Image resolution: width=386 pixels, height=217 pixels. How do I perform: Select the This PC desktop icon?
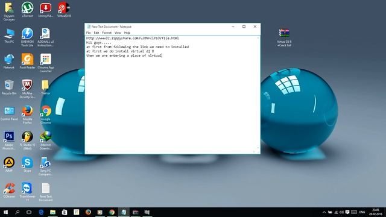pyautogui.click(x=9, y=36)
